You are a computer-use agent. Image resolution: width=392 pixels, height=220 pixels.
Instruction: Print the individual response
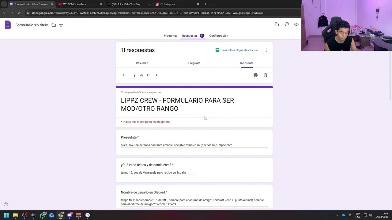click(x=255, y=75)
